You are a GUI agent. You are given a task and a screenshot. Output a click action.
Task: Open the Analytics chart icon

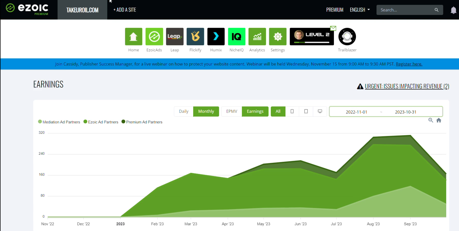257,37
